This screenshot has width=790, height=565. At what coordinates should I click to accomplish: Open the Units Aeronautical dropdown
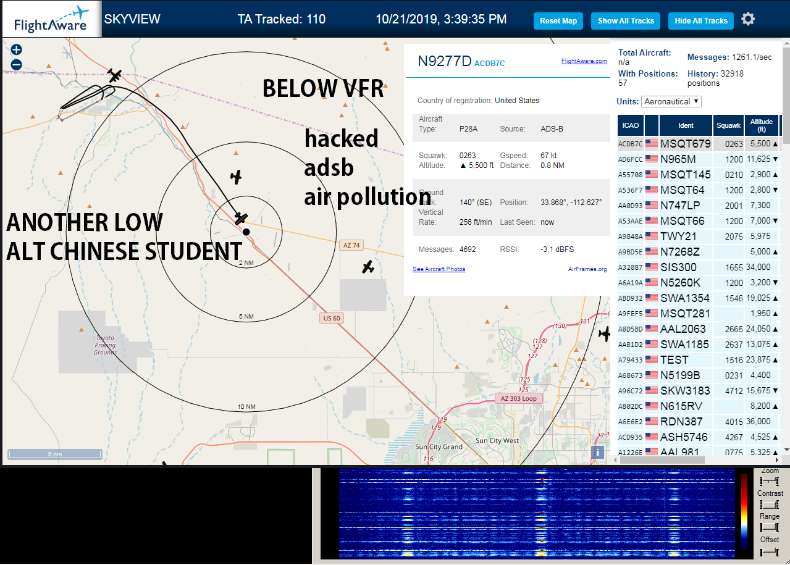(x=671, y=101)
